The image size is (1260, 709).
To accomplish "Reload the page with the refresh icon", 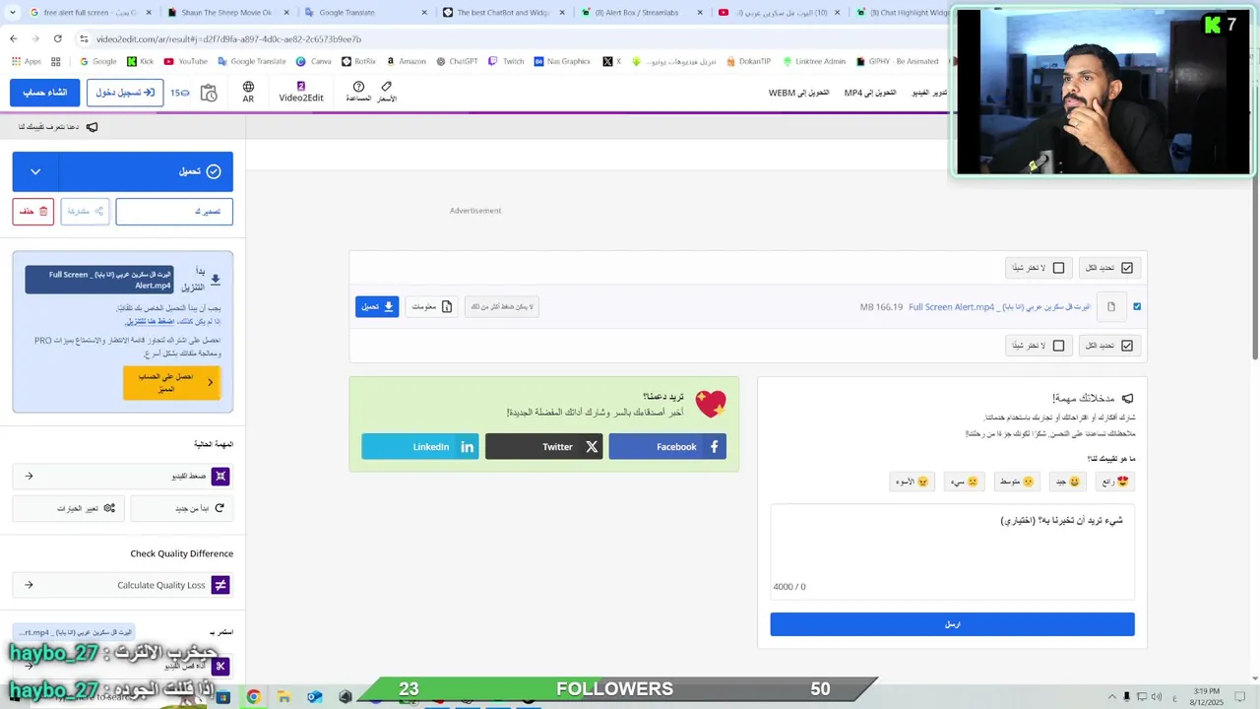I will tap(58, 38).
